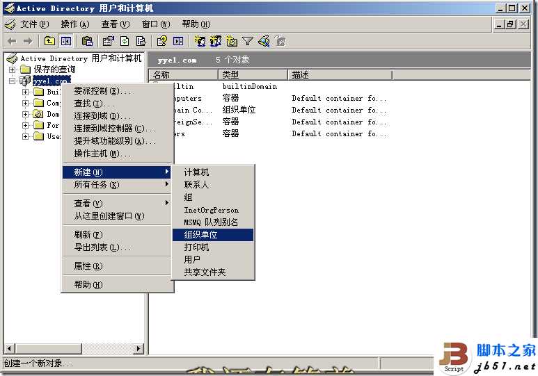This screenshot has height=376, width=538.
Task: Create a new group via toolbar icon
Action: [216, 42]
